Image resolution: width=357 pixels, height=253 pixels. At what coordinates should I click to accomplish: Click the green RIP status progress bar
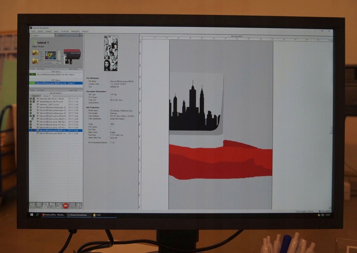pyautogui.click(x=32, y=83)
